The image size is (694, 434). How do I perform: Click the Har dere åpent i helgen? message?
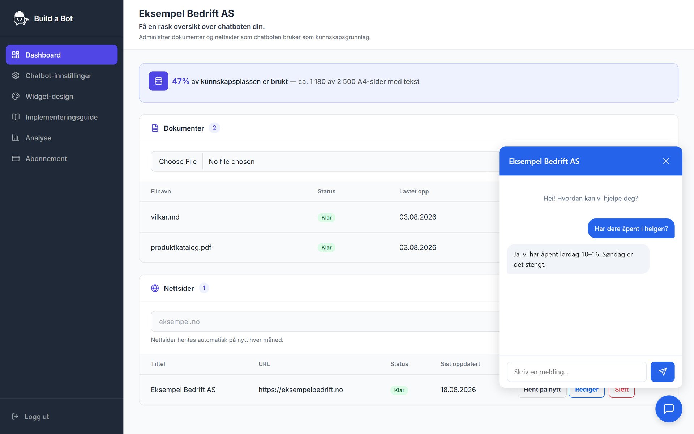pyautogui.click(x=631, y=229)
